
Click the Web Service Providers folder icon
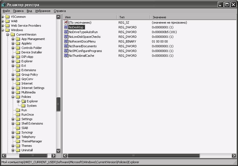8,26
